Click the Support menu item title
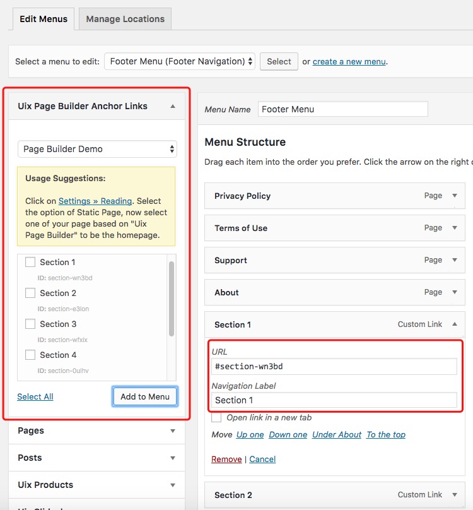 tap(231, 260)
